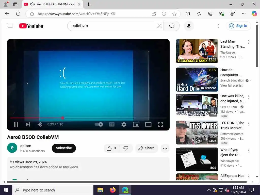Go to YouTube home via logo
This screenshot has height=195, width=260.
(x=31, y=26)
